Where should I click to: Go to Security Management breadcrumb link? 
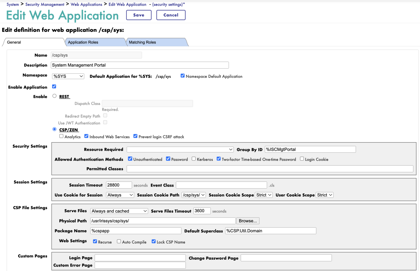pos(45,4)
